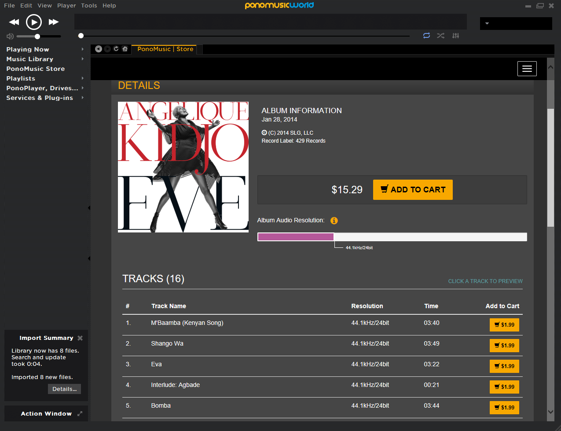The height and width of the screenshot is (431, 561).
Task: Add Bomba track to cart
Action: [x=504, y=408]
